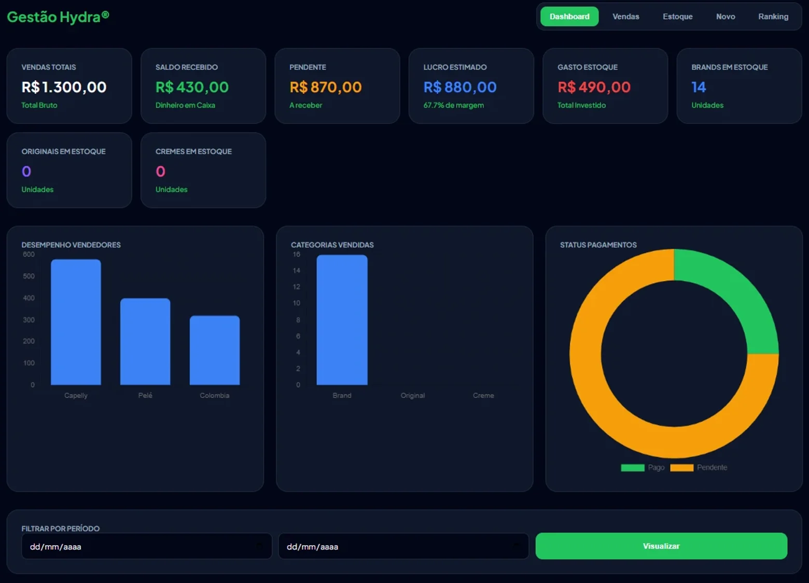This screenshot has width=809, height=583.
Task: Switch to the Vendas tab
Action: point(625,17)
